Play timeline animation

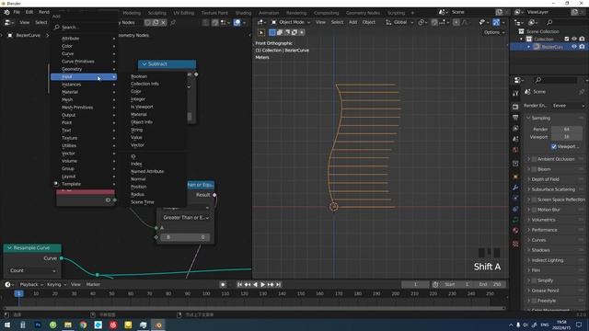(262, 284)
